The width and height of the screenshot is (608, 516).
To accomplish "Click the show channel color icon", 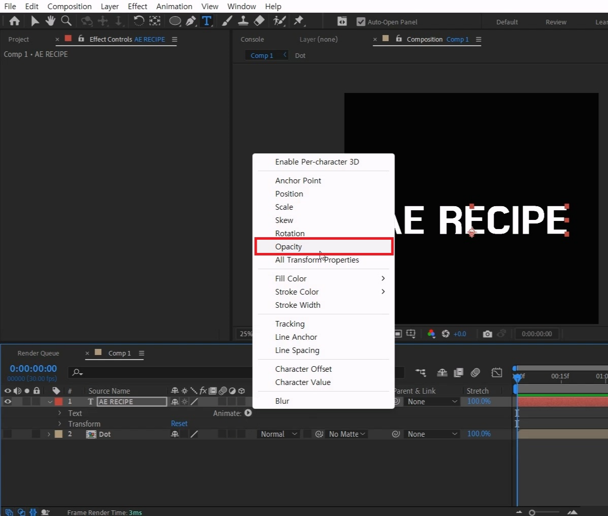I will pyautogui.click(x=431, y=334).
